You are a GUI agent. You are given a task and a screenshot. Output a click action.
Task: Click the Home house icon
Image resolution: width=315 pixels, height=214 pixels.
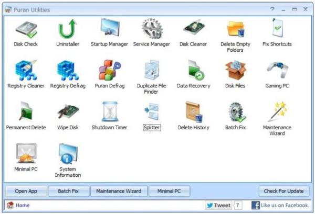click(x=10, y=205)
